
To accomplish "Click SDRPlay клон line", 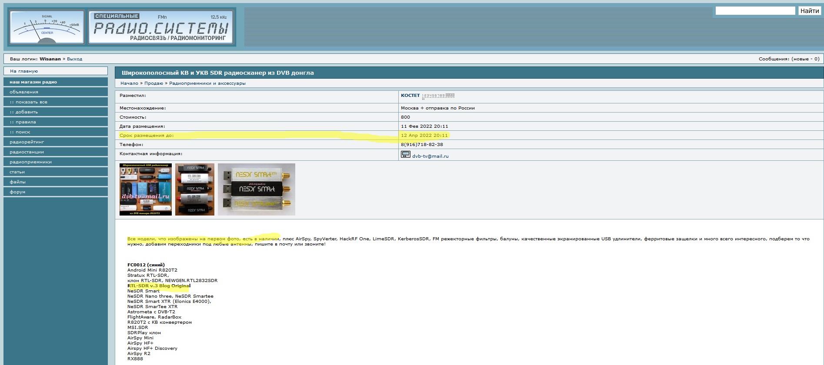I will click(x=144, y=333).
